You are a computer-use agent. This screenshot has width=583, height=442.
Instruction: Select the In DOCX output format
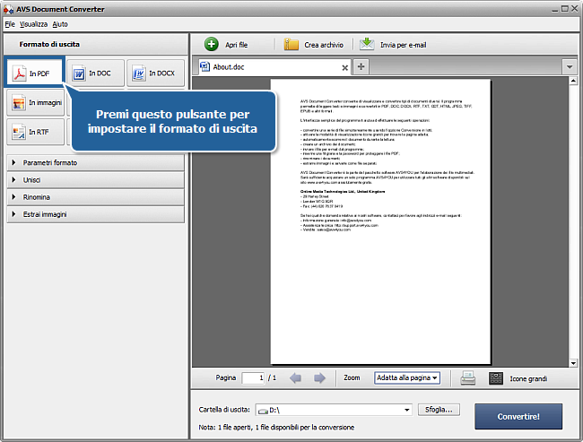pyautogui.click(x=155, y=73)
